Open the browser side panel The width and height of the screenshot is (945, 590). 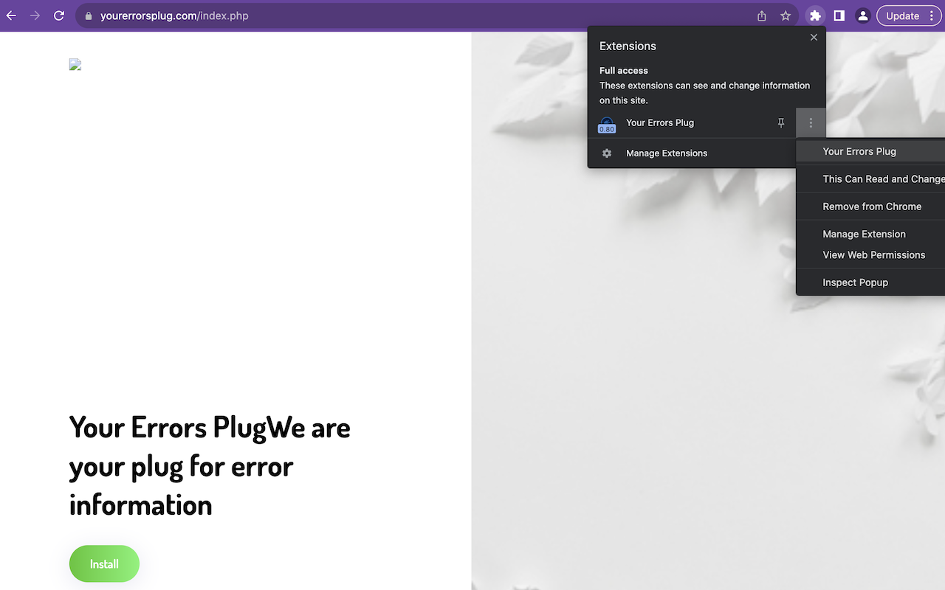(839, 15)
